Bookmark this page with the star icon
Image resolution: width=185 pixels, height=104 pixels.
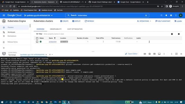pos(162,6)
